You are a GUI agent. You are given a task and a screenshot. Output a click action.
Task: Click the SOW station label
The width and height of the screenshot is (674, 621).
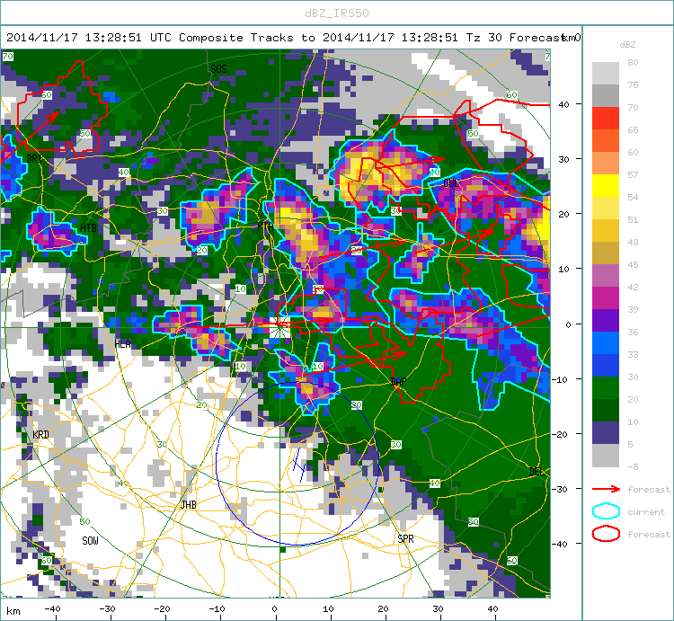tap(90, 541)
